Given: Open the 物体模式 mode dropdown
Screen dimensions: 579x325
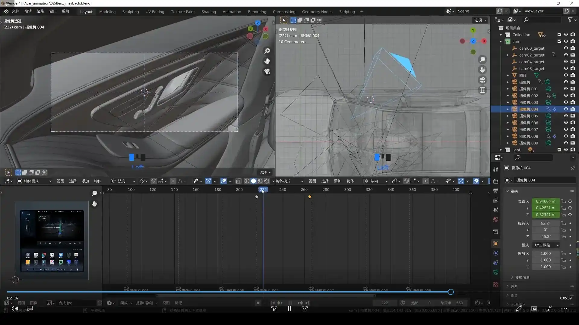Looking at the screenshot, I should point(34,181).
